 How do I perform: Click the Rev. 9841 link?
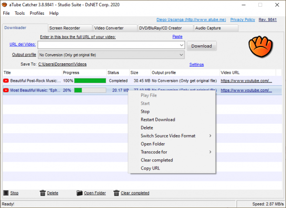(267, 20)
